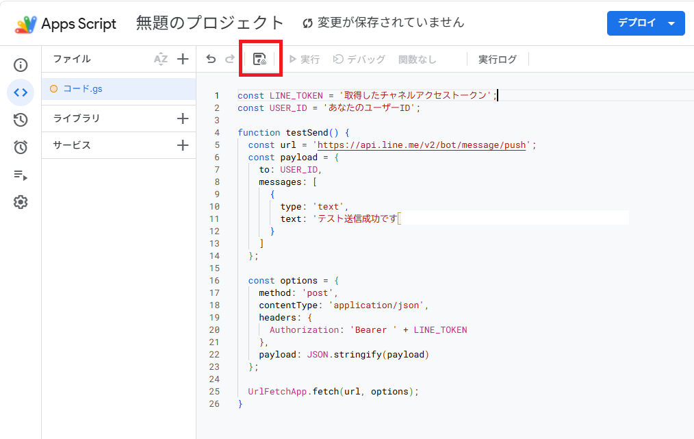Select the Editor code icon in sidebar
694x439 pixels.
point(21,92)
